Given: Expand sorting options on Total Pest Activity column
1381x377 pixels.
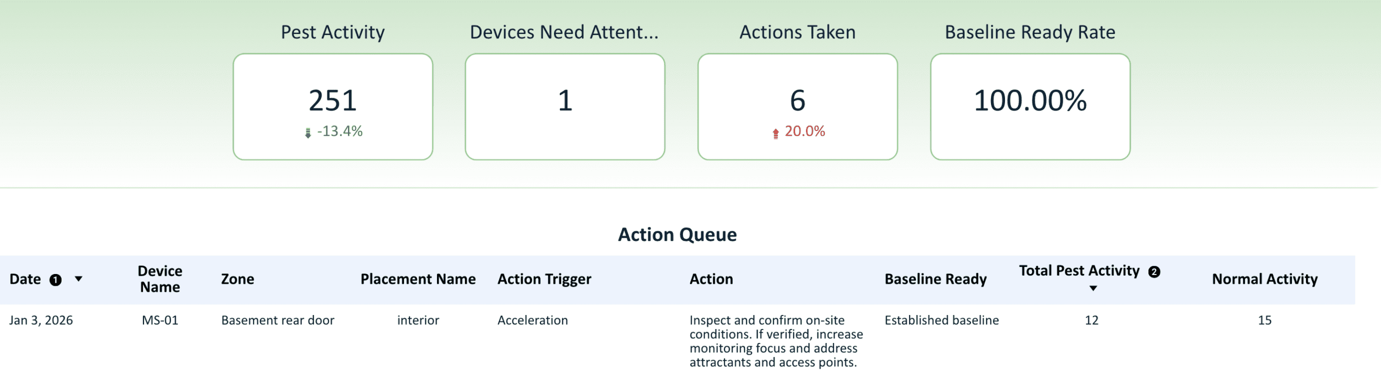Looking at the screenshot, I should coord(1094,289).
